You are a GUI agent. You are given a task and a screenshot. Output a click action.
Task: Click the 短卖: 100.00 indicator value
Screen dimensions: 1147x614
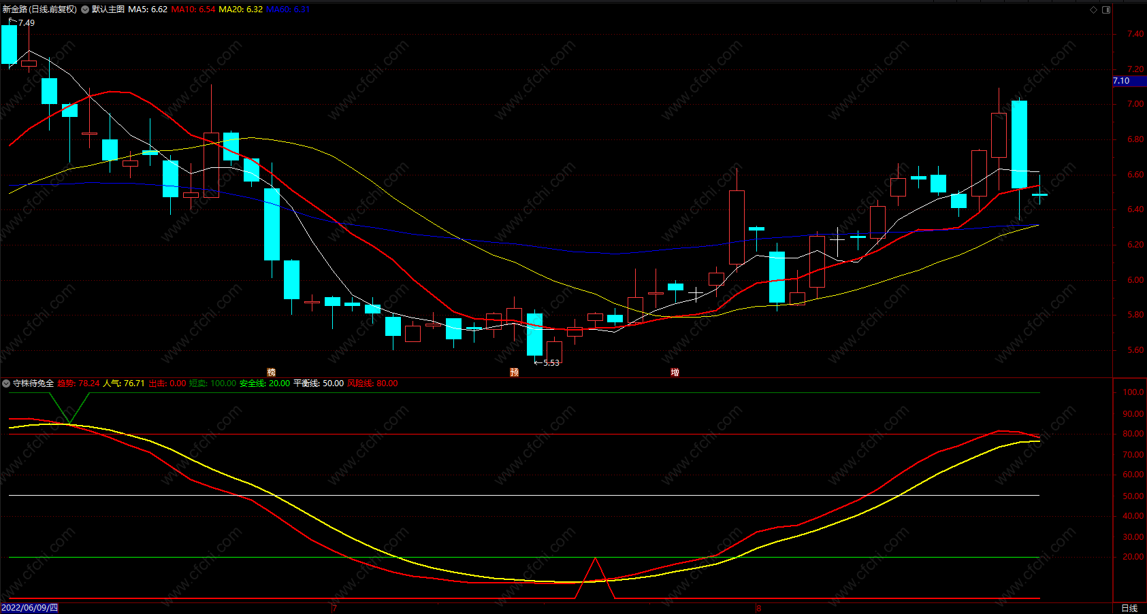(212, 383)
